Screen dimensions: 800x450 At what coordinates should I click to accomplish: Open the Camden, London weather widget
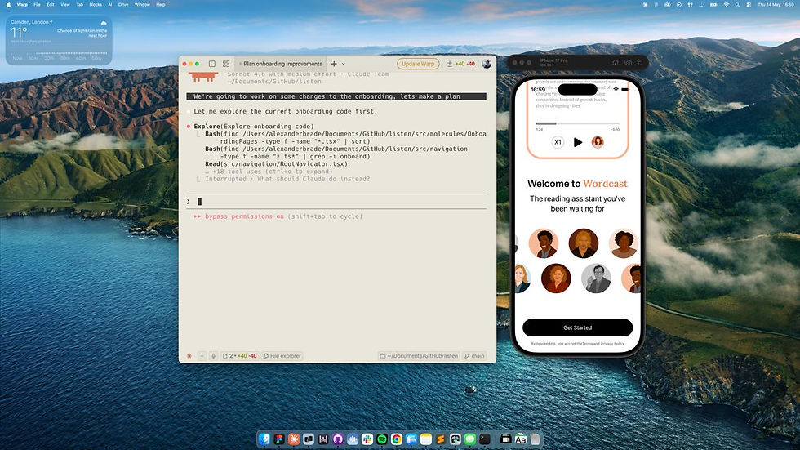tap(59, 40)
